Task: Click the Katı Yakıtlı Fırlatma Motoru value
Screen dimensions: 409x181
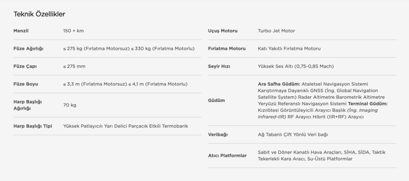Action: pyautogui.click(x=289, y=49)
